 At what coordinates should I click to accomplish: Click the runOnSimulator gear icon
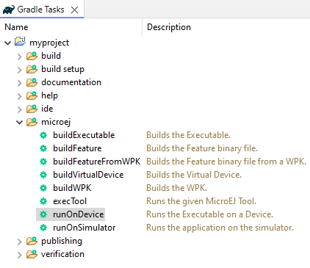43,228
